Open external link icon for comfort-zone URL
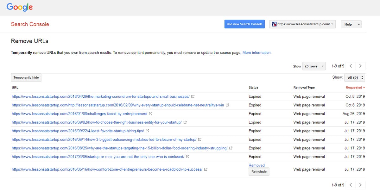The image size is (380, 193). click(x=206, y=169)
